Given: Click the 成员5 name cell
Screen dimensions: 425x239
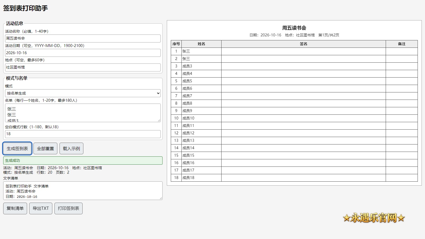Looking at the screenshot, I should coord(201,81).
